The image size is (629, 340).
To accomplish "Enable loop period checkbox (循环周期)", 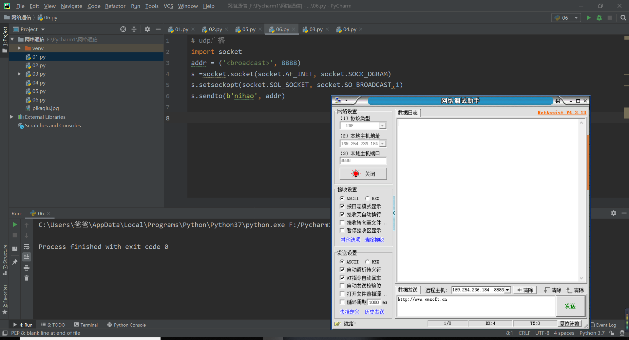I will coord(342,302).
